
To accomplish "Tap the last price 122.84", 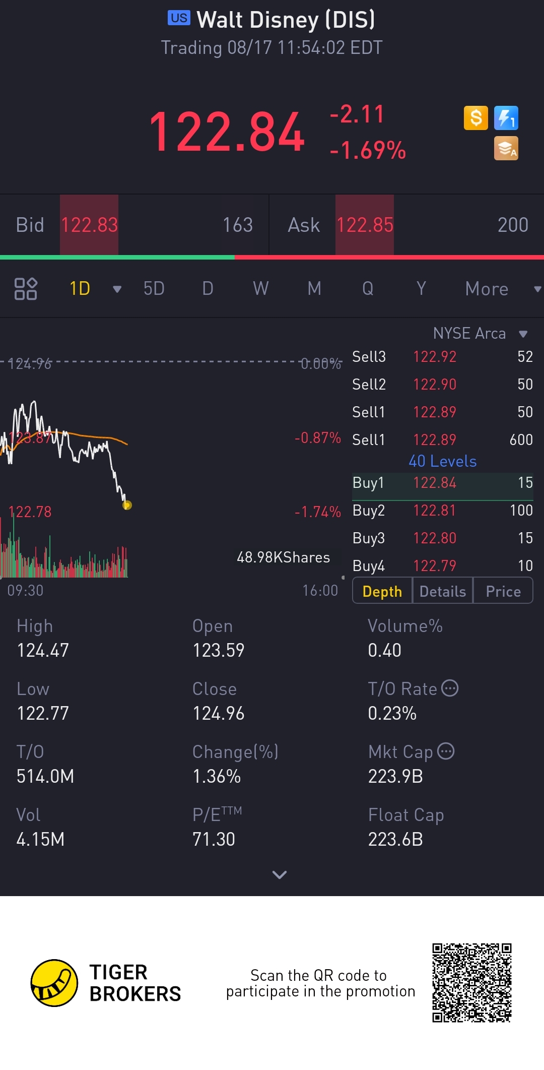I will point(227,132).
